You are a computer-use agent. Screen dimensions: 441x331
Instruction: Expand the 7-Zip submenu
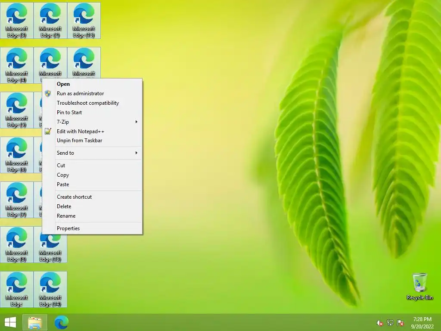(92, 122)
